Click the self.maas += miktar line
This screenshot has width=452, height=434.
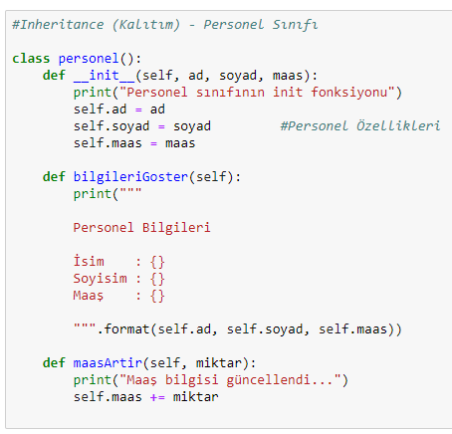[146, 397]
